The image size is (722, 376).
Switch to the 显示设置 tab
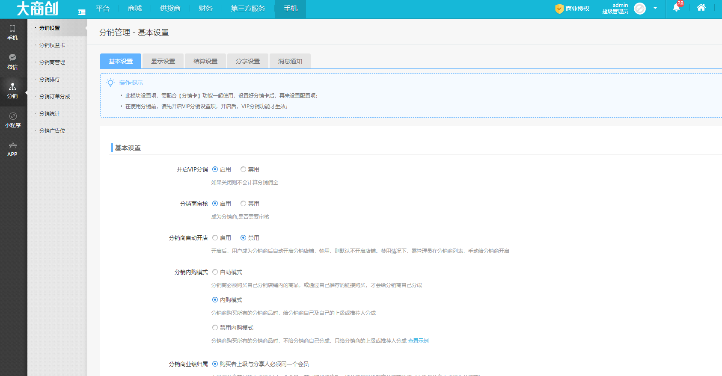tap(163, 61)
